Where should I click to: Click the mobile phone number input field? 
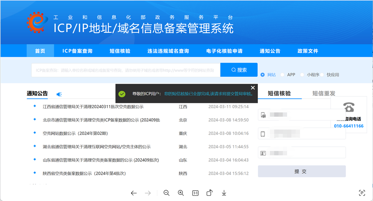(x=302, y=134)
